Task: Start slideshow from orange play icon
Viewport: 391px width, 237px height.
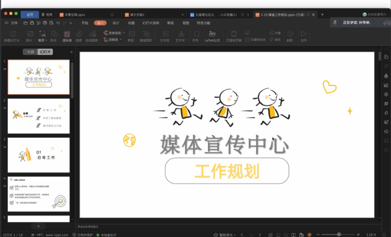Action: [310, 234]
